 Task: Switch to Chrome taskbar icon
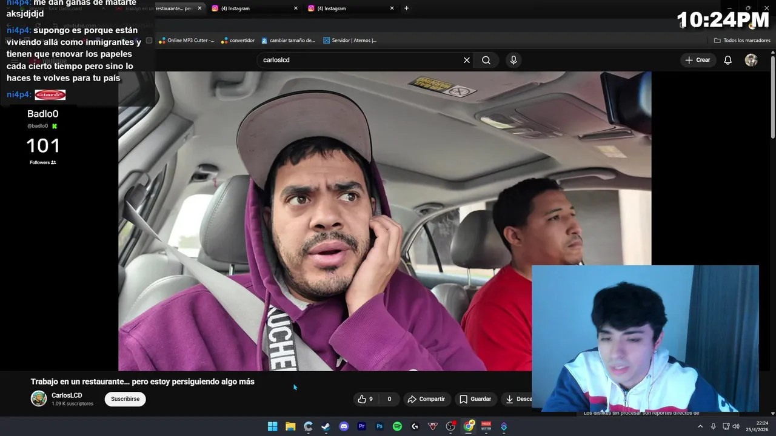coord(469,426)
